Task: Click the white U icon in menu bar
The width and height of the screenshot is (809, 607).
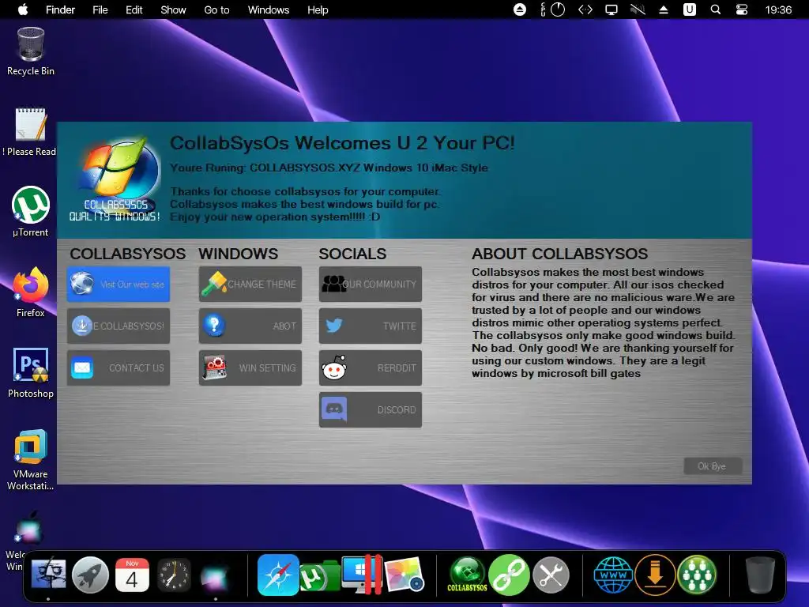Action: point(689,9)
